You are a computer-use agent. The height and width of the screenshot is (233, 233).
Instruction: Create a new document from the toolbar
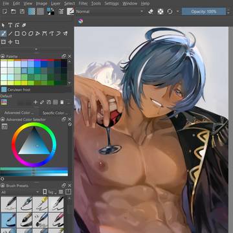pyautogui.click(x=5, y=12)
